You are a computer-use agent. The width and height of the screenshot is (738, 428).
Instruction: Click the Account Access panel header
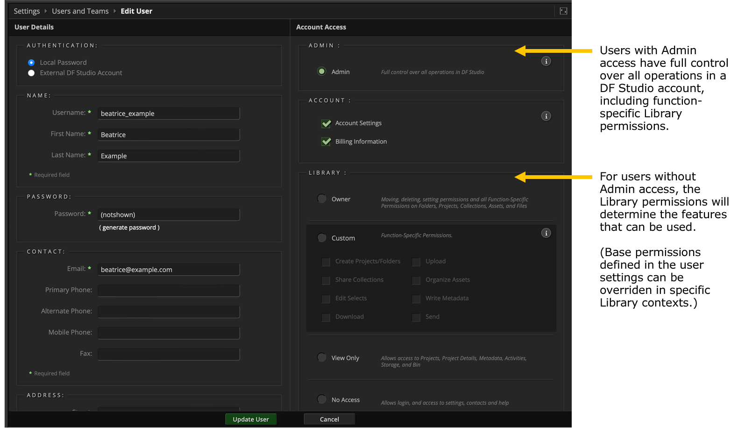point(321,27)
